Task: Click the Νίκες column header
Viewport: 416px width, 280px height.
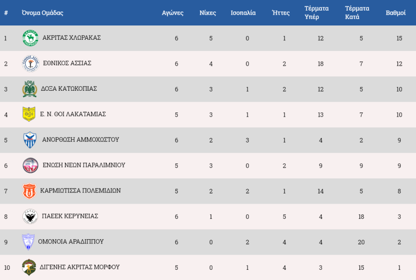Action: 208,13
